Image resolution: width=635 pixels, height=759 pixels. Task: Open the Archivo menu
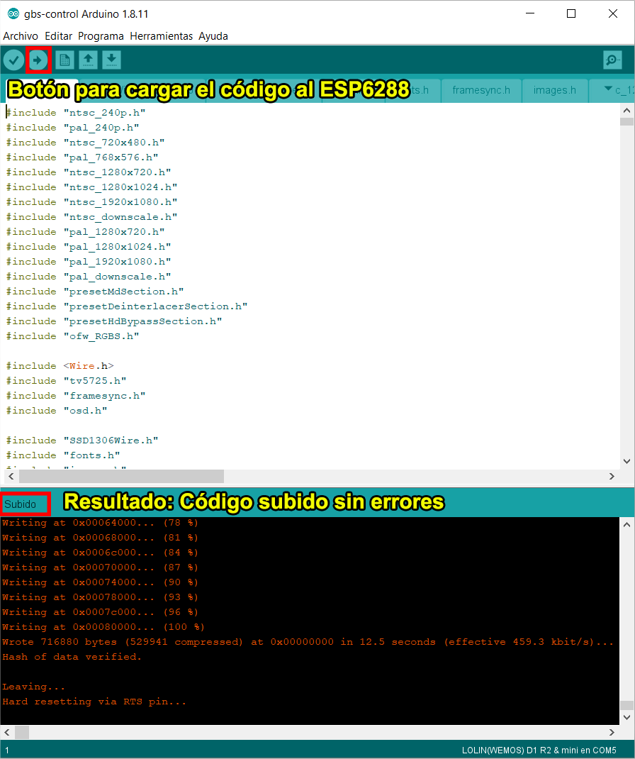21,36
